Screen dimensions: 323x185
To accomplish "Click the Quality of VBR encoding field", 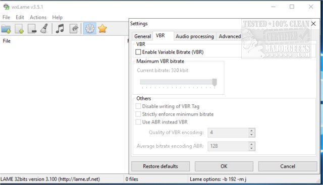I will [x=228, y=133].
